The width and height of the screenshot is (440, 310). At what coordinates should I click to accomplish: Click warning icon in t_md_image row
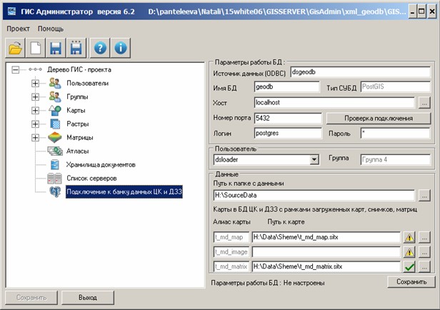(x=410, y=251)
